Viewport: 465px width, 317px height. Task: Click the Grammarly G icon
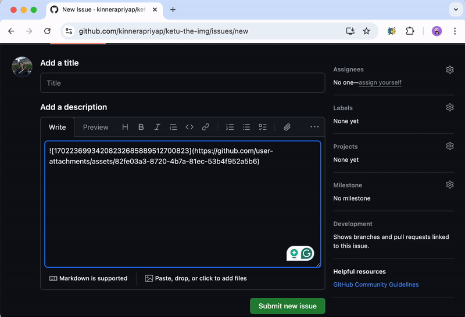[307, 253]
